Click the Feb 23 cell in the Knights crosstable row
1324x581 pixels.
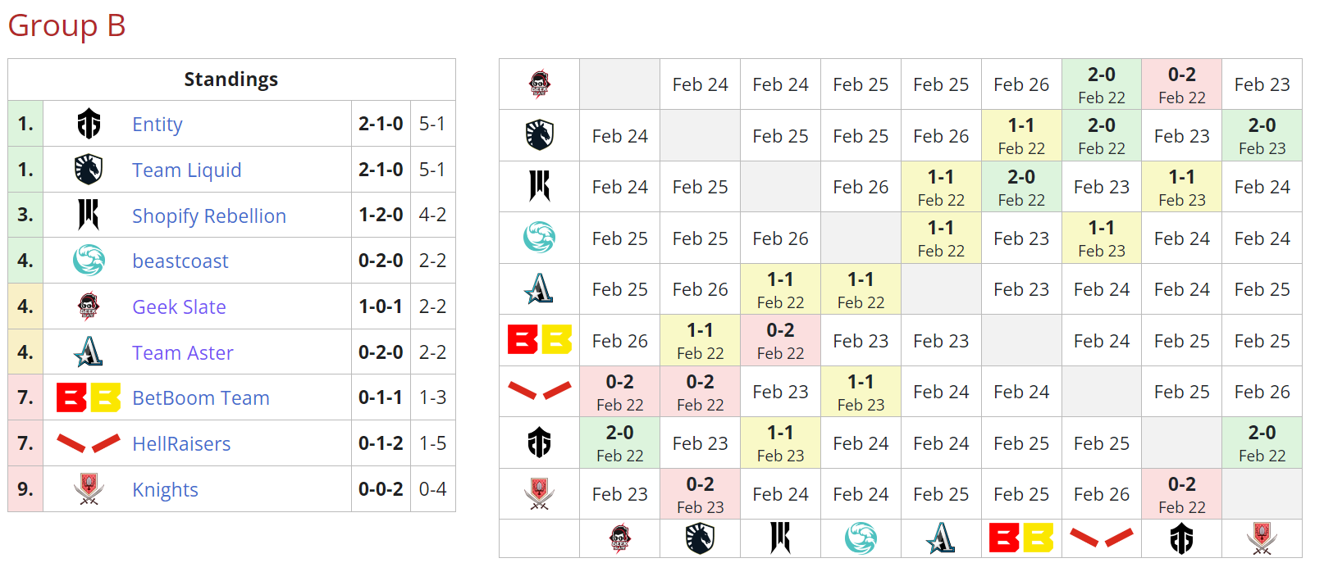tap(620, 494)
